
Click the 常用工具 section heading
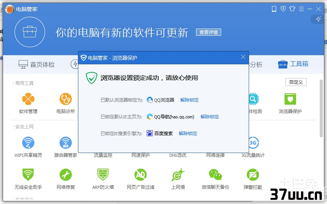pos(24,83)
